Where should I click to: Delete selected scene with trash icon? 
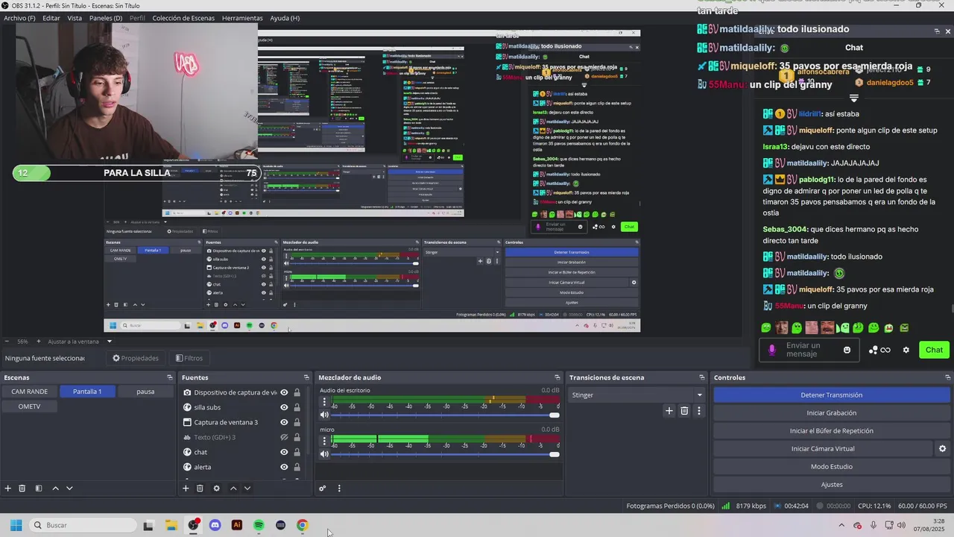coord(22,489)
